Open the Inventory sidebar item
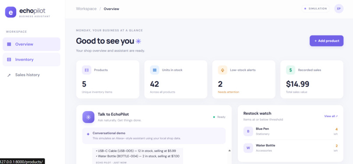 (x=31, y=59)
